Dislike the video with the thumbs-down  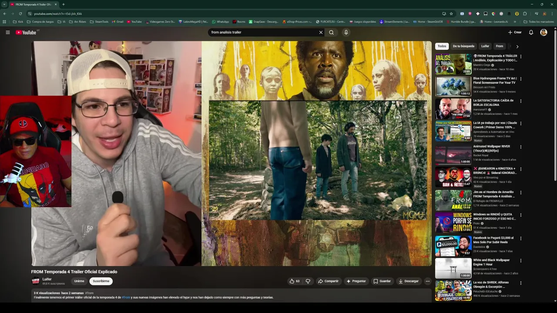pyautogui.click(x=308, y=281)
